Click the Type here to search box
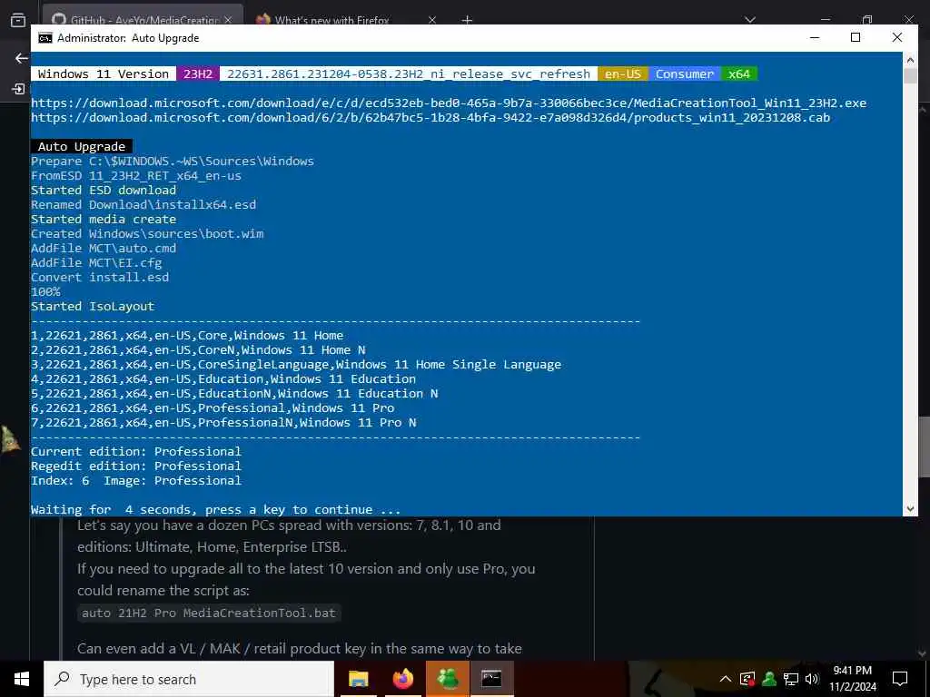This screenshot has height=697, width=930. (189, 679)
